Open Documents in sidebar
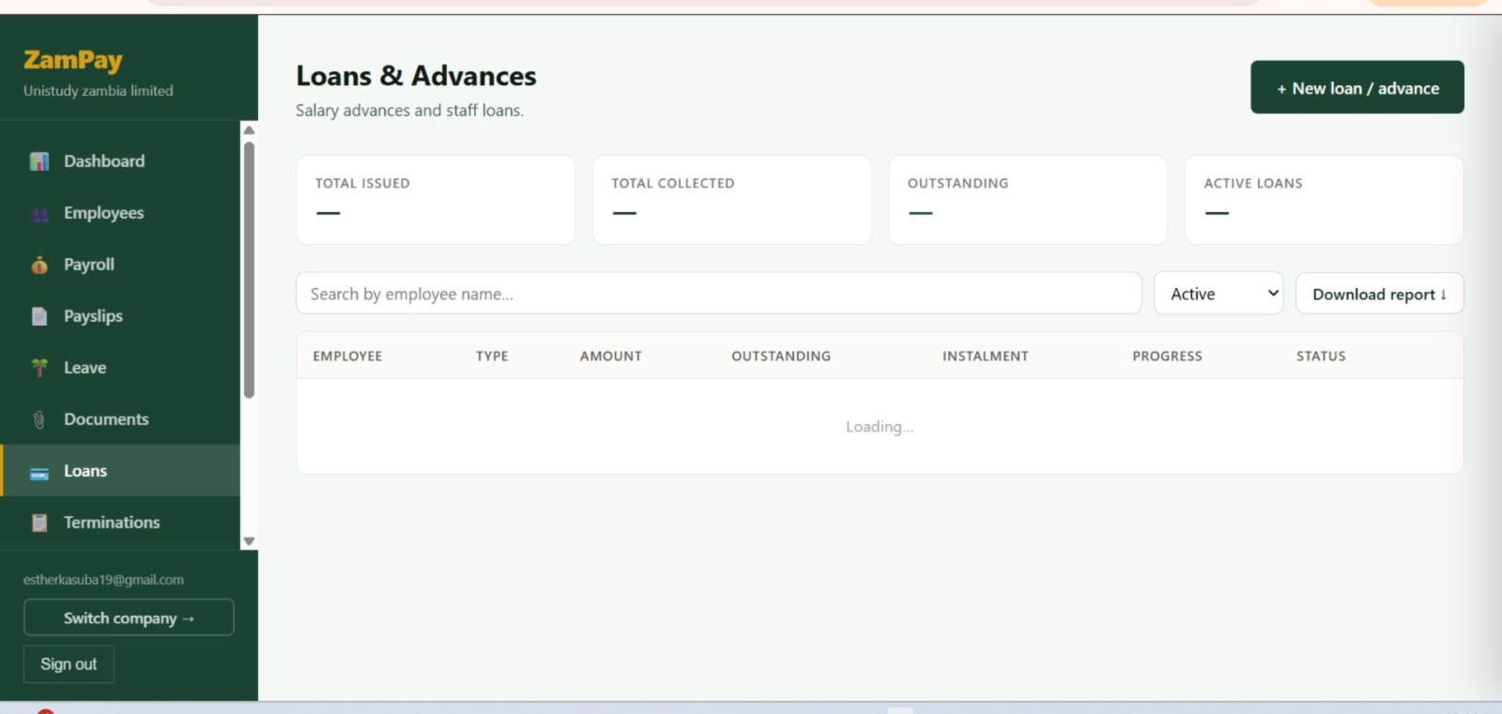Screen dimensions: 1502x714 [120, 419]
